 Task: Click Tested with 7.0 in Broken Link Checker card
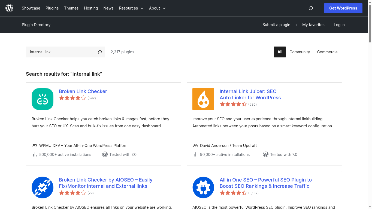coord(123,155)
